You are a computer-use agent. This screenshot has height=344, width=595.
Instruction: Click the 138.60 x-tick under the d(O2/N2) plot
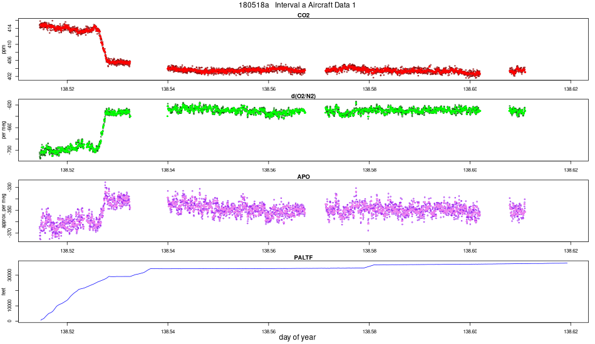(470, 169)
